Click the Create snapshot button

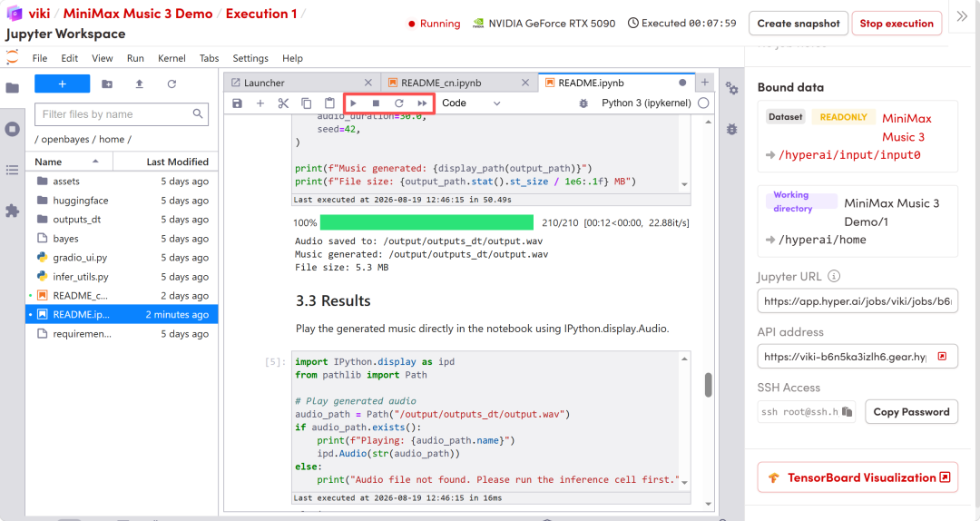point(799,24)
